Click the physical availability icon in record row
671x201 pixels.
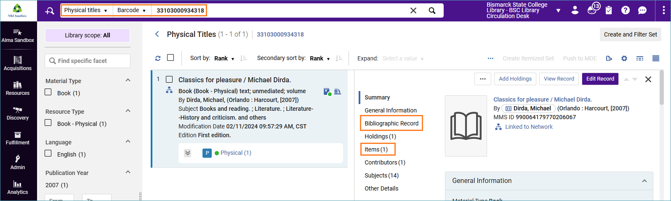coord(328,91)
